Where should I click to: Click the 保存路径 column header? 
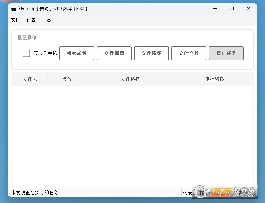pyautogui.click(x=214, y=79)
